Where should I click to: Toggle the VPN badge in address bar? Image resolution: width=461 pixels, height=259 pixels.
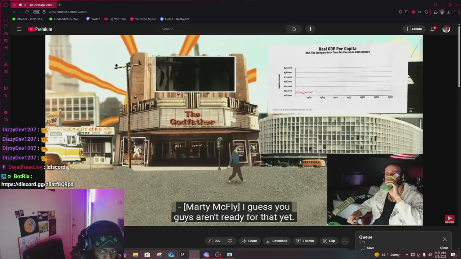tap(36, 12)
